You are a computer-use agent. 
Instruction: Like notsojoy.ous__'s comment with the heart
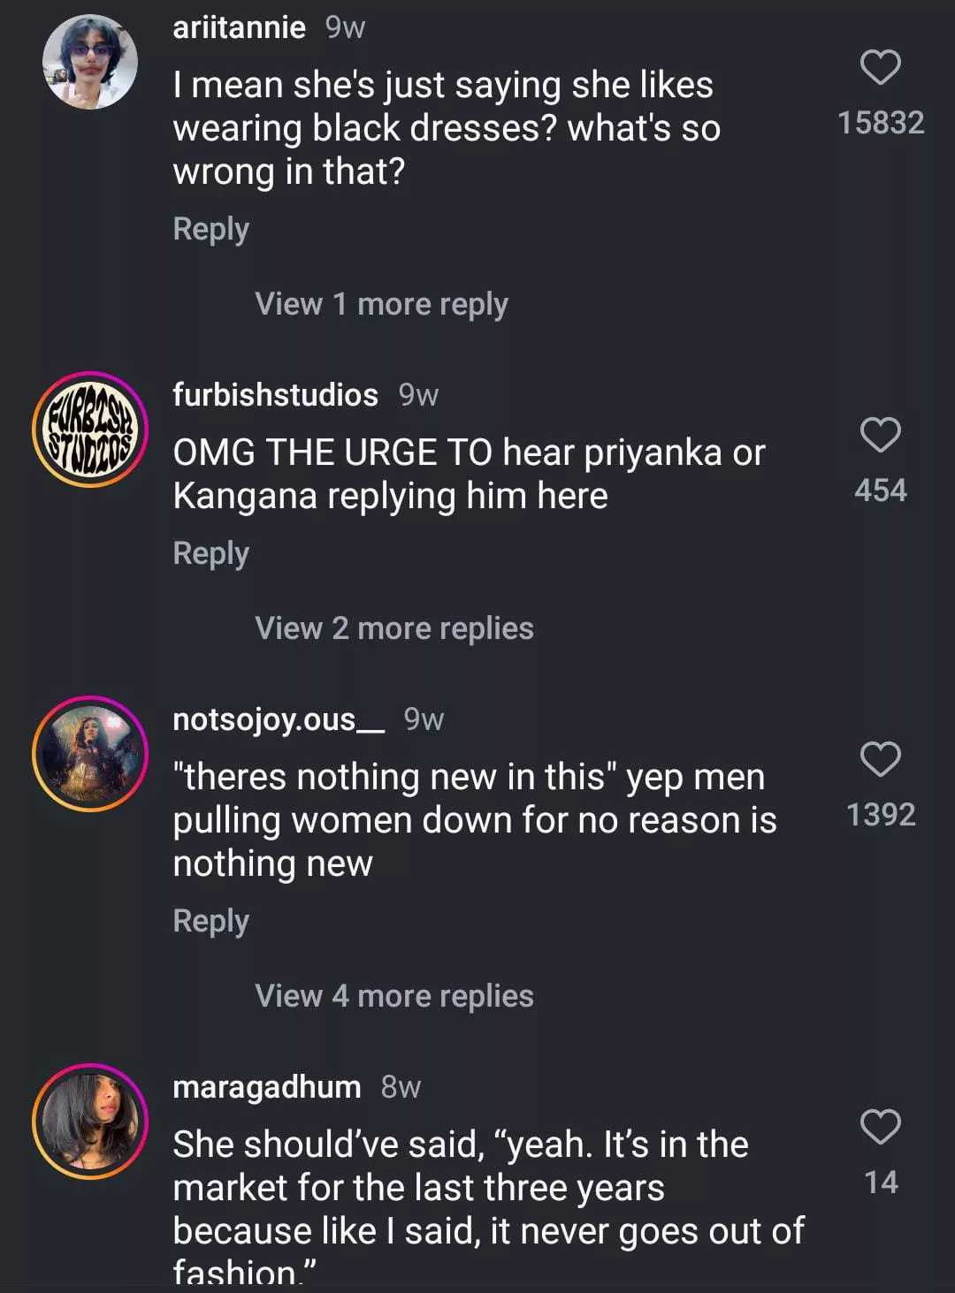(881, 759)
